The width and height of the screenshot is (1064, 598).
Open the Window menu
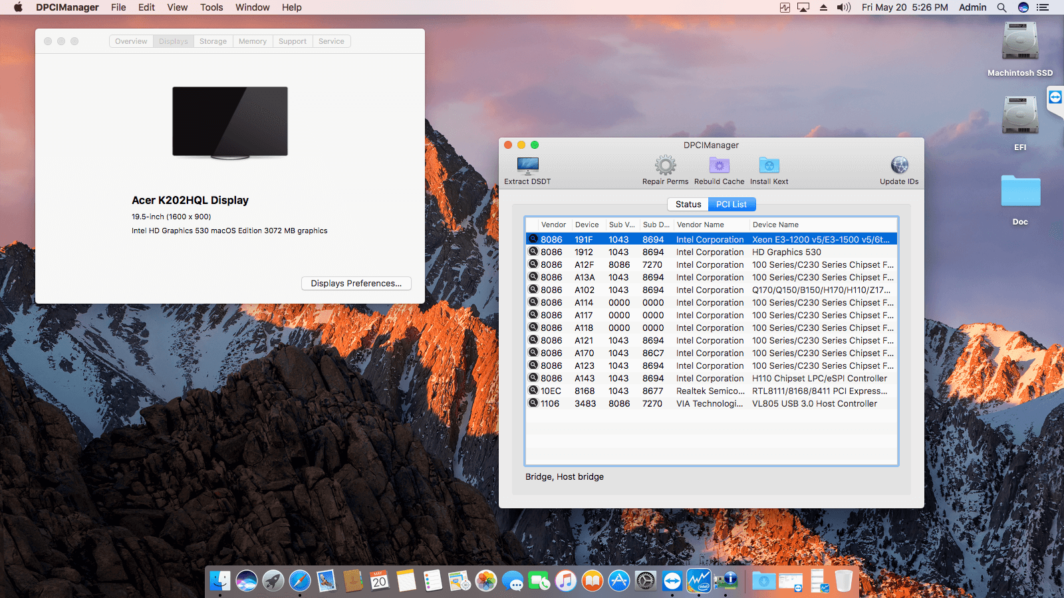[x=252, y=7]
